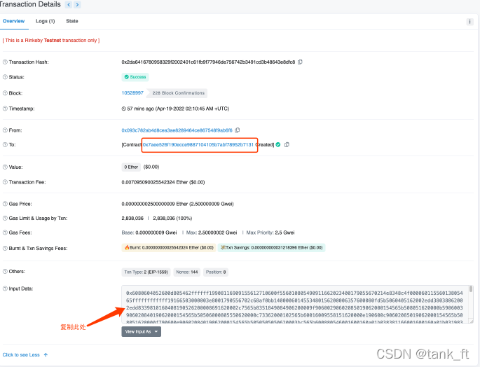Screen dimensions: 480x367
Task: Click the Success status badge
Action: pyautogui.click(x=135, y=77)
